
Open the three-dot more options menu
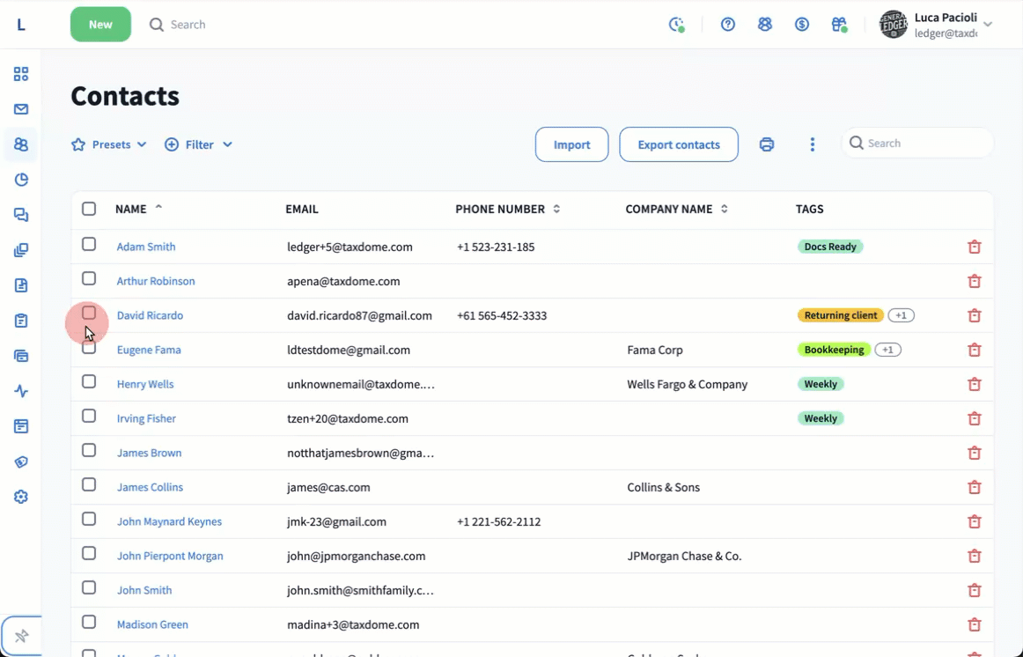(812, 144)
